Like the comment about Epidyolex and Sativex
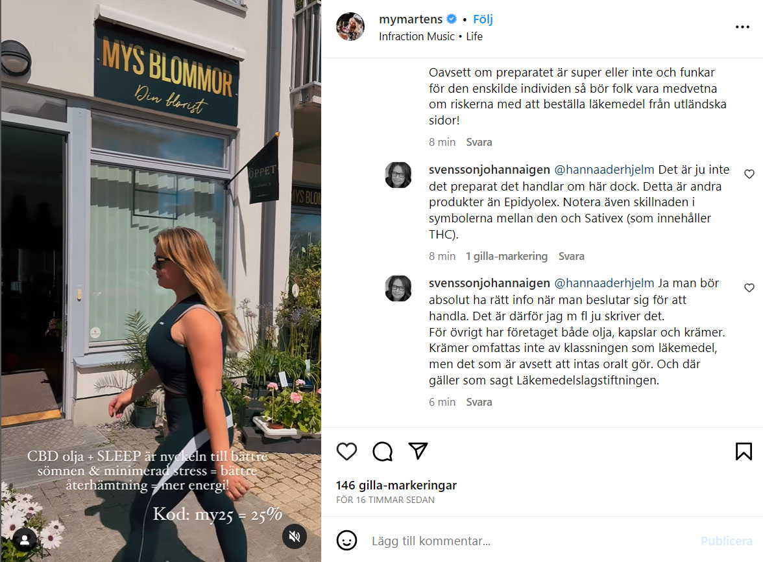 coord(749,174)
